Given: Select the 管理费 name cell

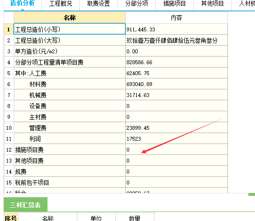Looking at the screenshot, I should [x=70, y=127].
